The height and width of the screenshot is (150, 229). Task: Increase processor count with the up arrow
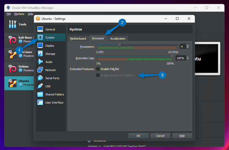click(188, 45)
